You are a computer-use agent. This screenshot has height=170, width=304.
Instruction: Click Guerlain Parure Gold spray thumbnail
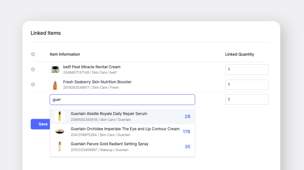tap(60, 147)
